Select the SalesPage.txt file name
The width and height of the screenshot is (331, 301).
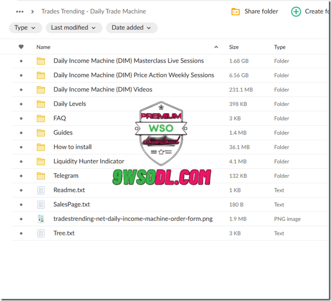tap(71, 204)
